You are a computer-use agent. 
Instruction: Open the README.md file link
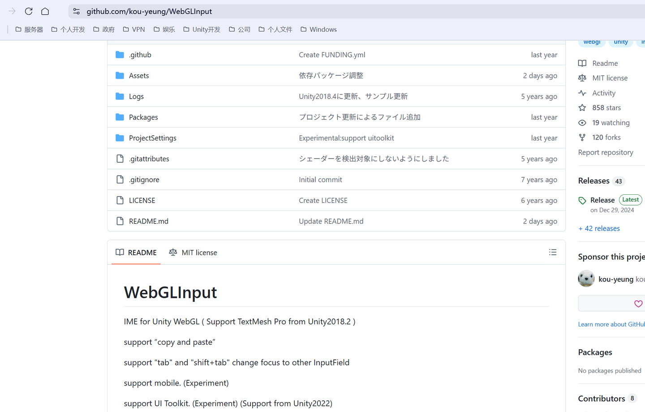[x=149, y=221]
